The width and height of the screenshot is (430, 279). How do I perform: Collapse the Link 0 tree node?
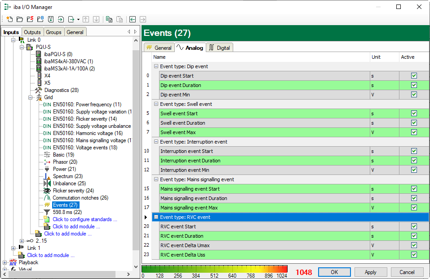point(13,40)
